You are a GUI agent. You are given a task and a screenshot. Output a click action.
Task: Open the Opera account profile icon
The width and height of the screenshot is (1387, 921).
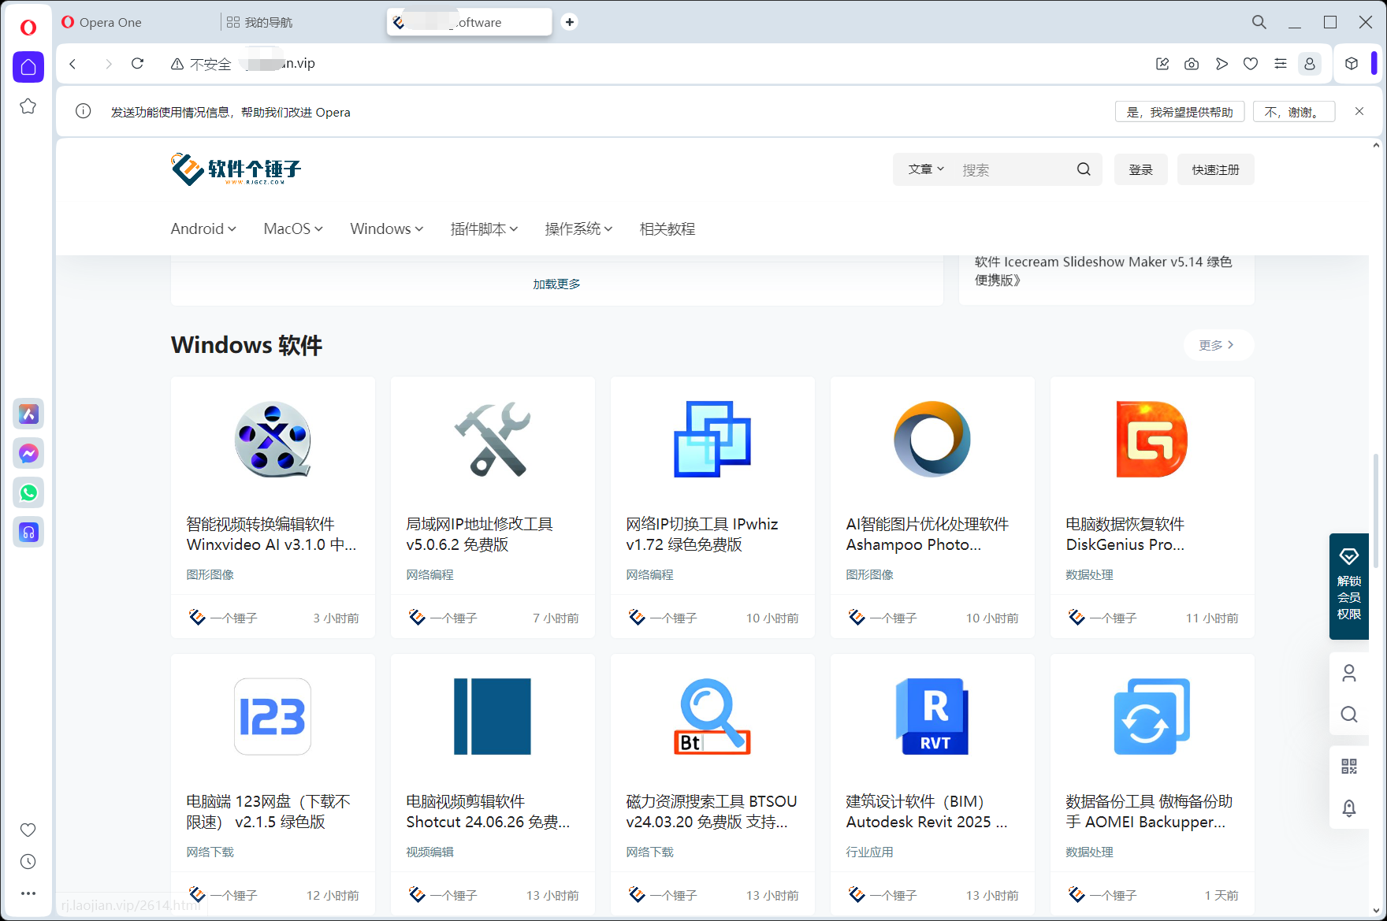click(x=1310, y=64)
